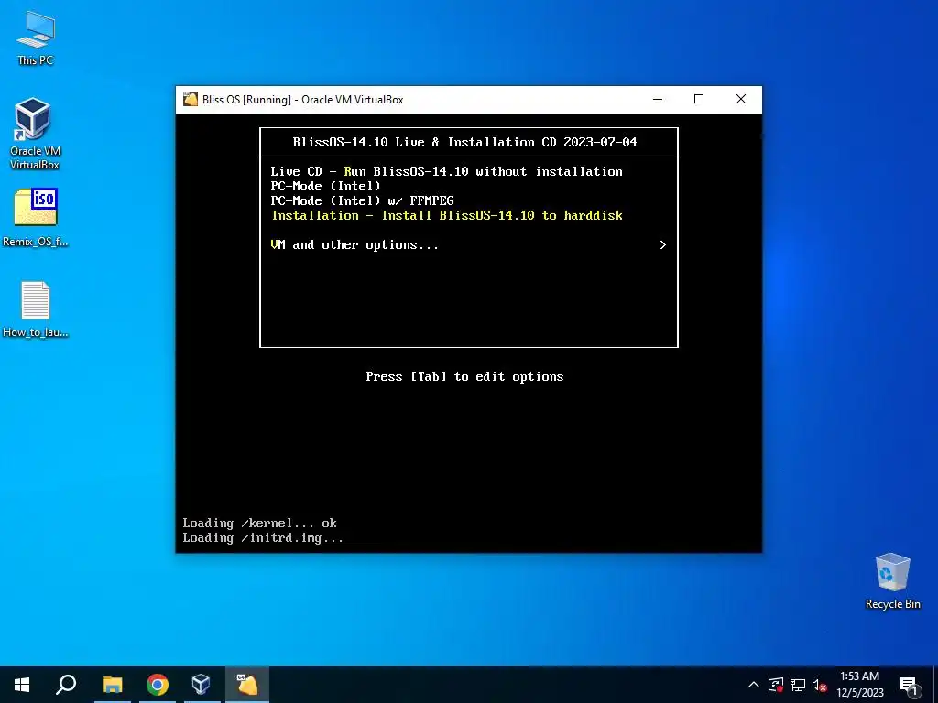Maximize the Bliss OS VirtualBox window

point(699,99)
